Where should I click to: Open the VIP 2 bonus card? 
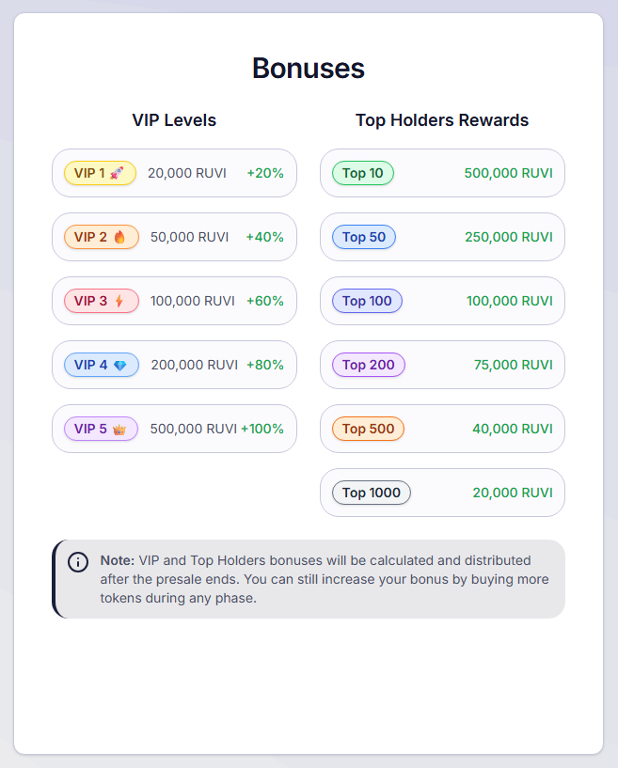(174, 237)
